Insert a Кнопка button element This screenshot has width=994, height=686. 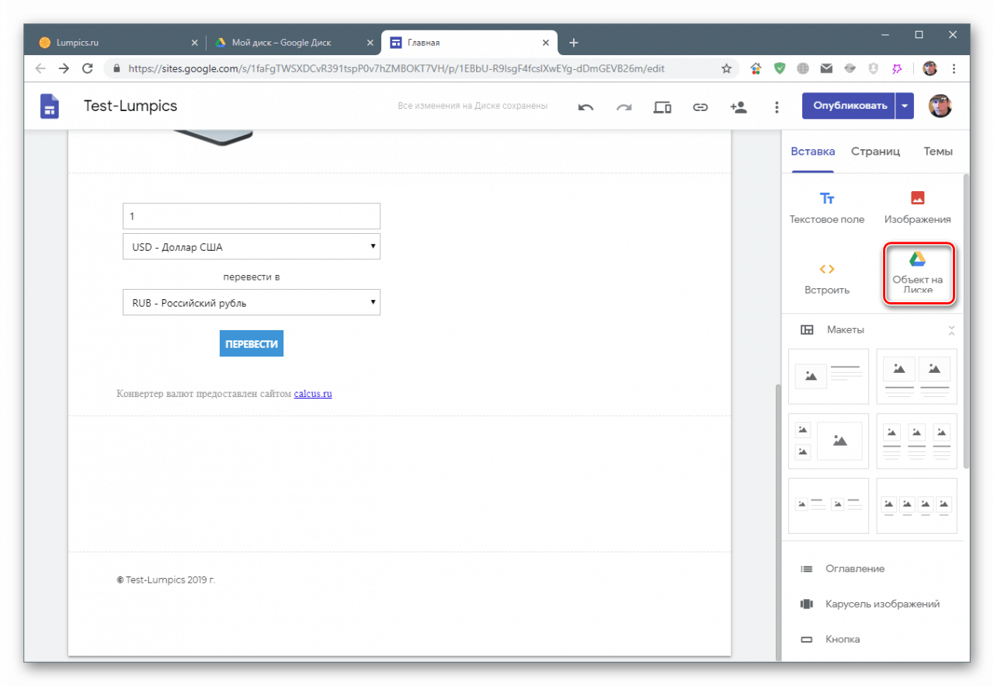(x=830, y=639)
